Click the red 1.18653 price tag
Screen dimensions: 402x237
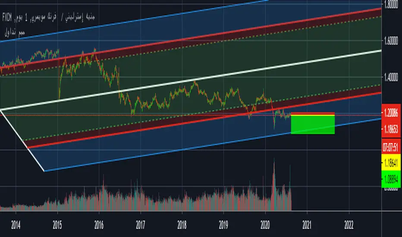click(x=391, y=129)
